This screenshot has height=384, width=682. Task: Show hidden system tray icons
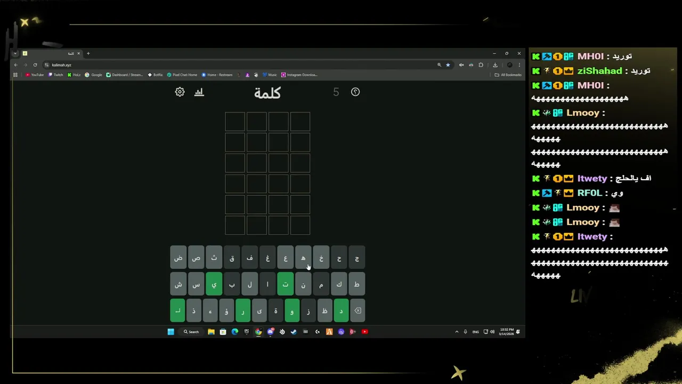(x=457, y=332)
